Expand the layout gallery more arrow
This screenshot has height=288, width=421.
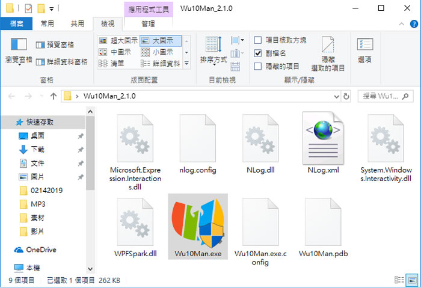coord(186,64)
